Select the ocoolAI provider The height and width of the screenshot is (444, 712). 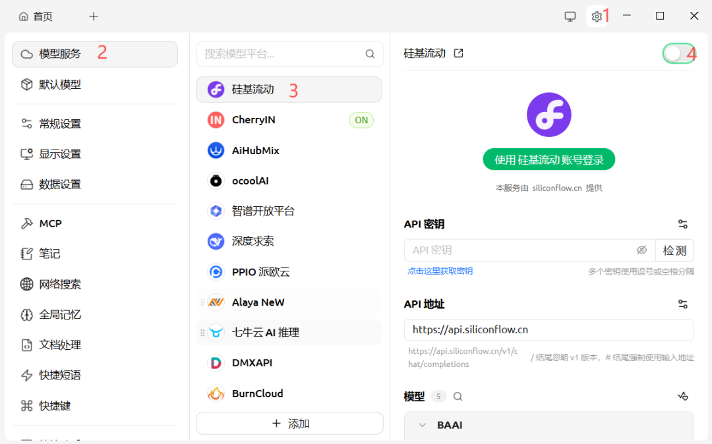pyautogui.click(x=289, y=180)
